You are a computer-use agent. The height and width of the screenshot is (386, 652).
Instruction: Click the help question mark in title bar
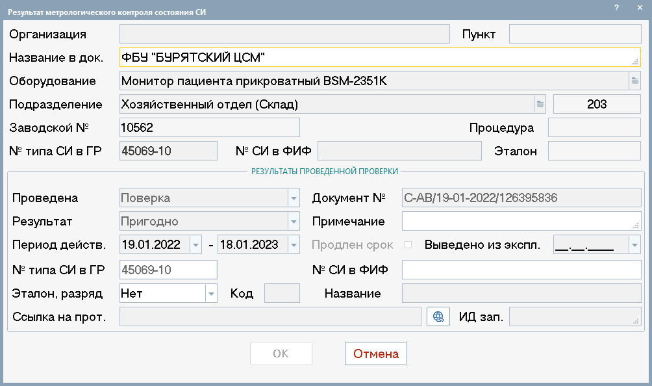point(616,7)
